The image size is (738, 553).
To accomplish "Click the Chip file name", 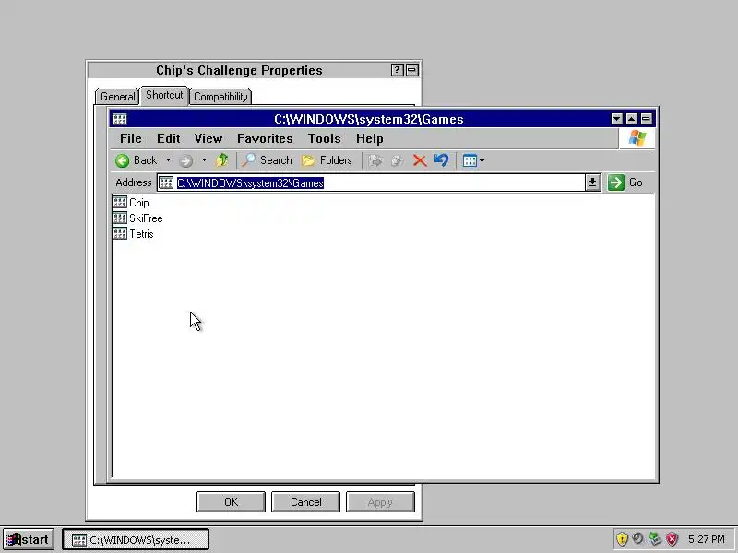I will [139, 203].
